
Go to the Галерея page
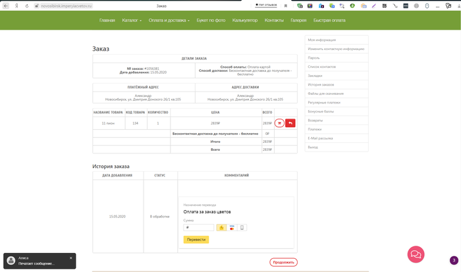coord(298,20)
